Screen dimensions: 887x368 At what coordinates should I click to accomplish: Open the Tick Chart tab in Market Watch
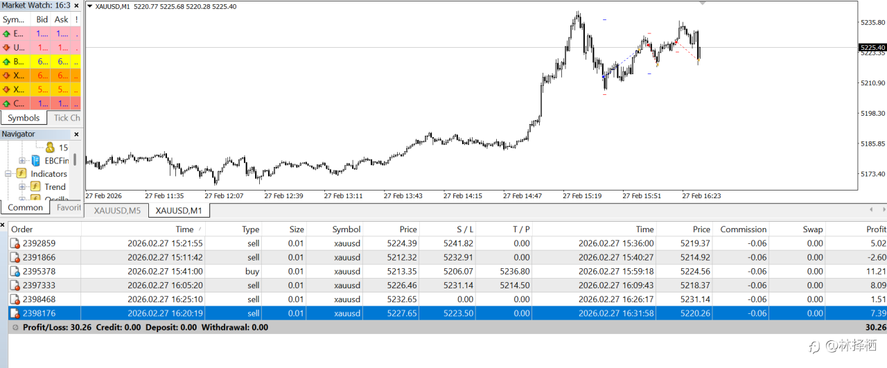(x=67, y=118)
